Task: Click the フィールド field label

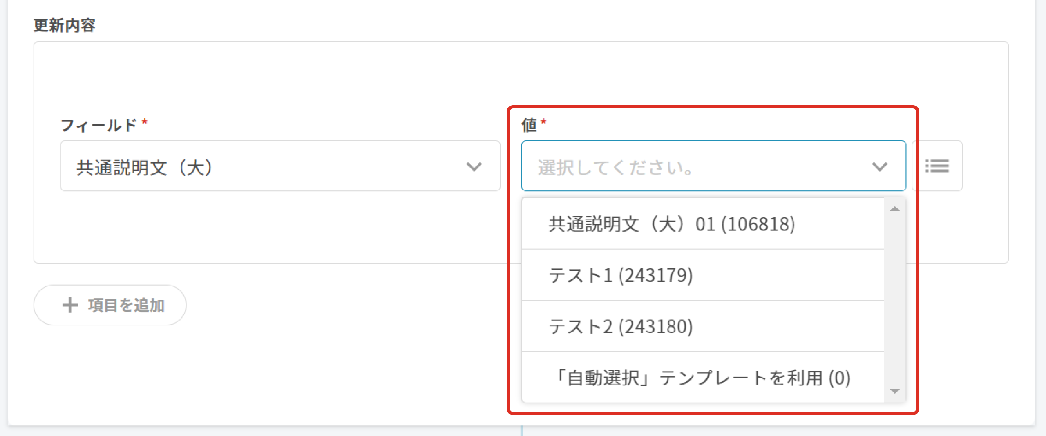Action: (98, 125)
